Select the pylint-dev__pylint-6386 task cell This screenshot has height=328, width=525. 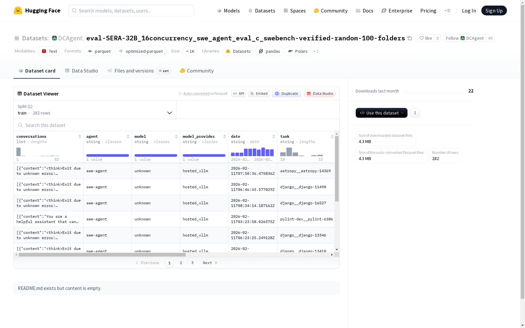click(306, 219)
